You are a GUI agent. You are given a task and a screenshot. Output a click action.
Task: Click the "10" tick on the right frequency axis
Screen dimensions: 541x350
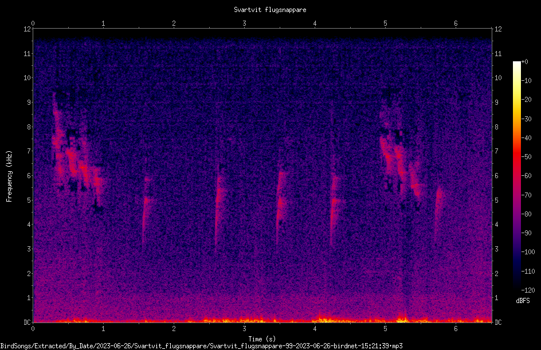(x=498, y=78)
